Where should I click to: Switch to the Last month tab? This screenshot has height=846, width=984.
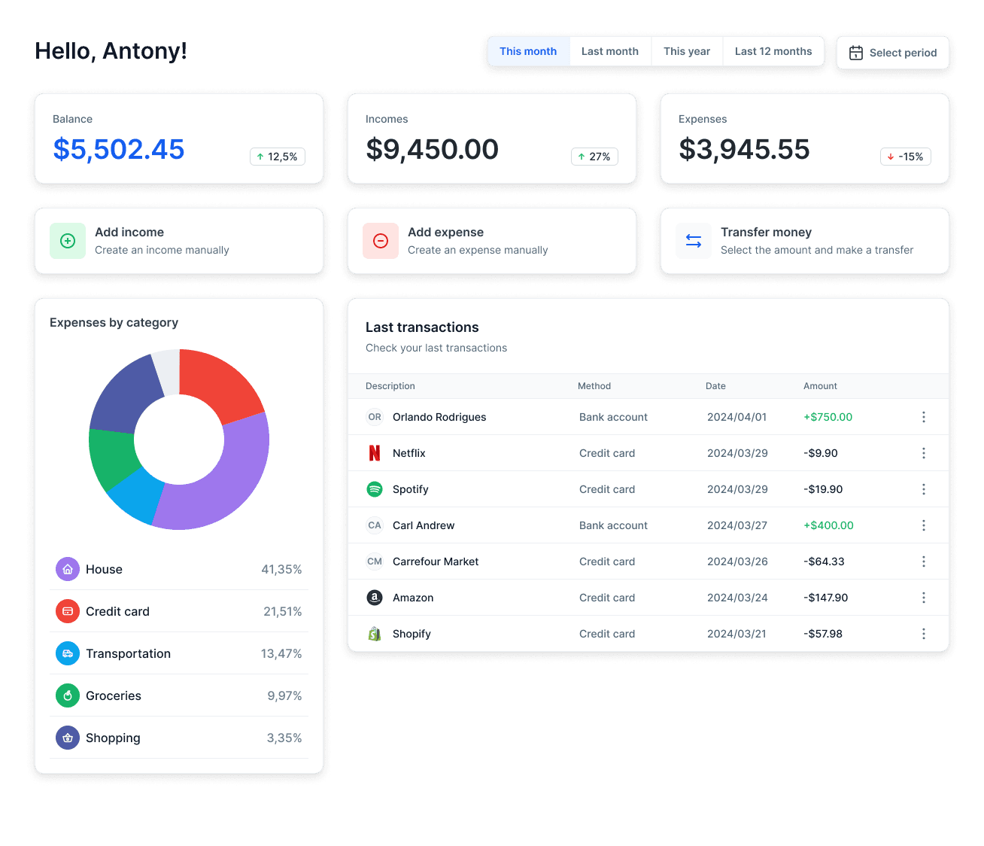pyautogui.click(x=609, y=50)
